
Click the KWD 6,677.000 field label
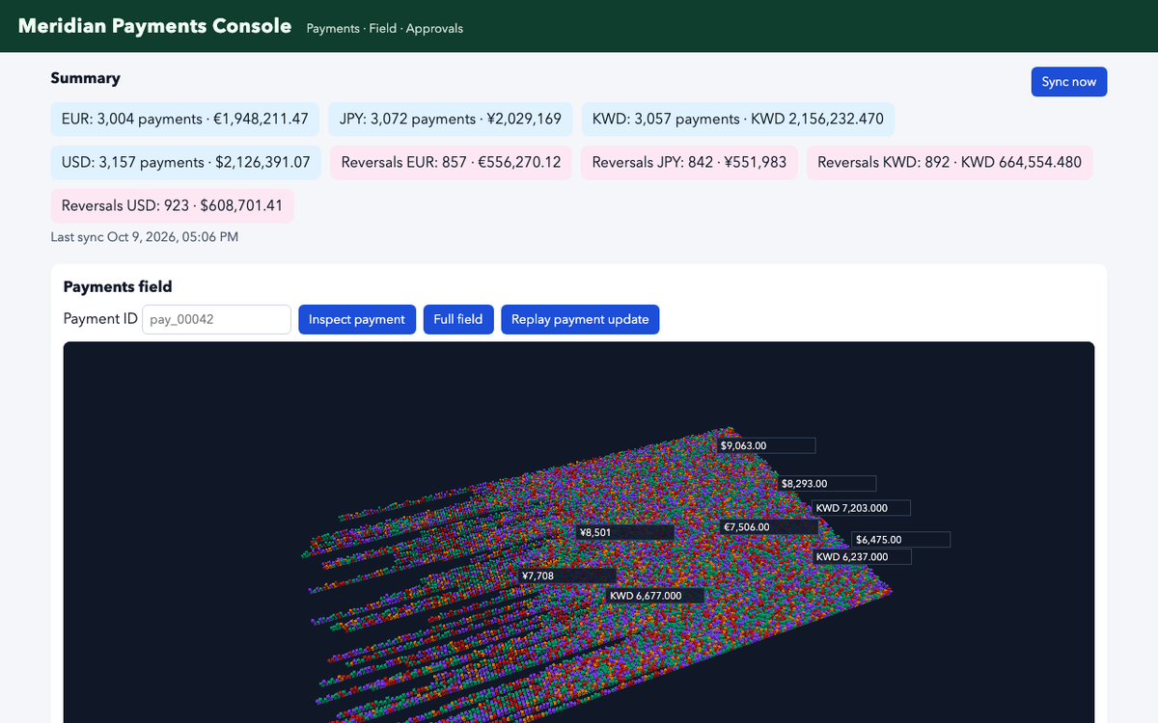656,595
